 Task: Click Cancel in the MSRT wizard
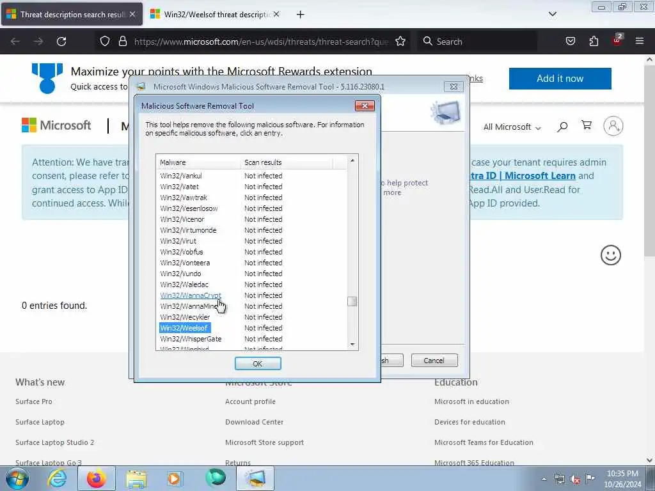[x=434, y=361]
